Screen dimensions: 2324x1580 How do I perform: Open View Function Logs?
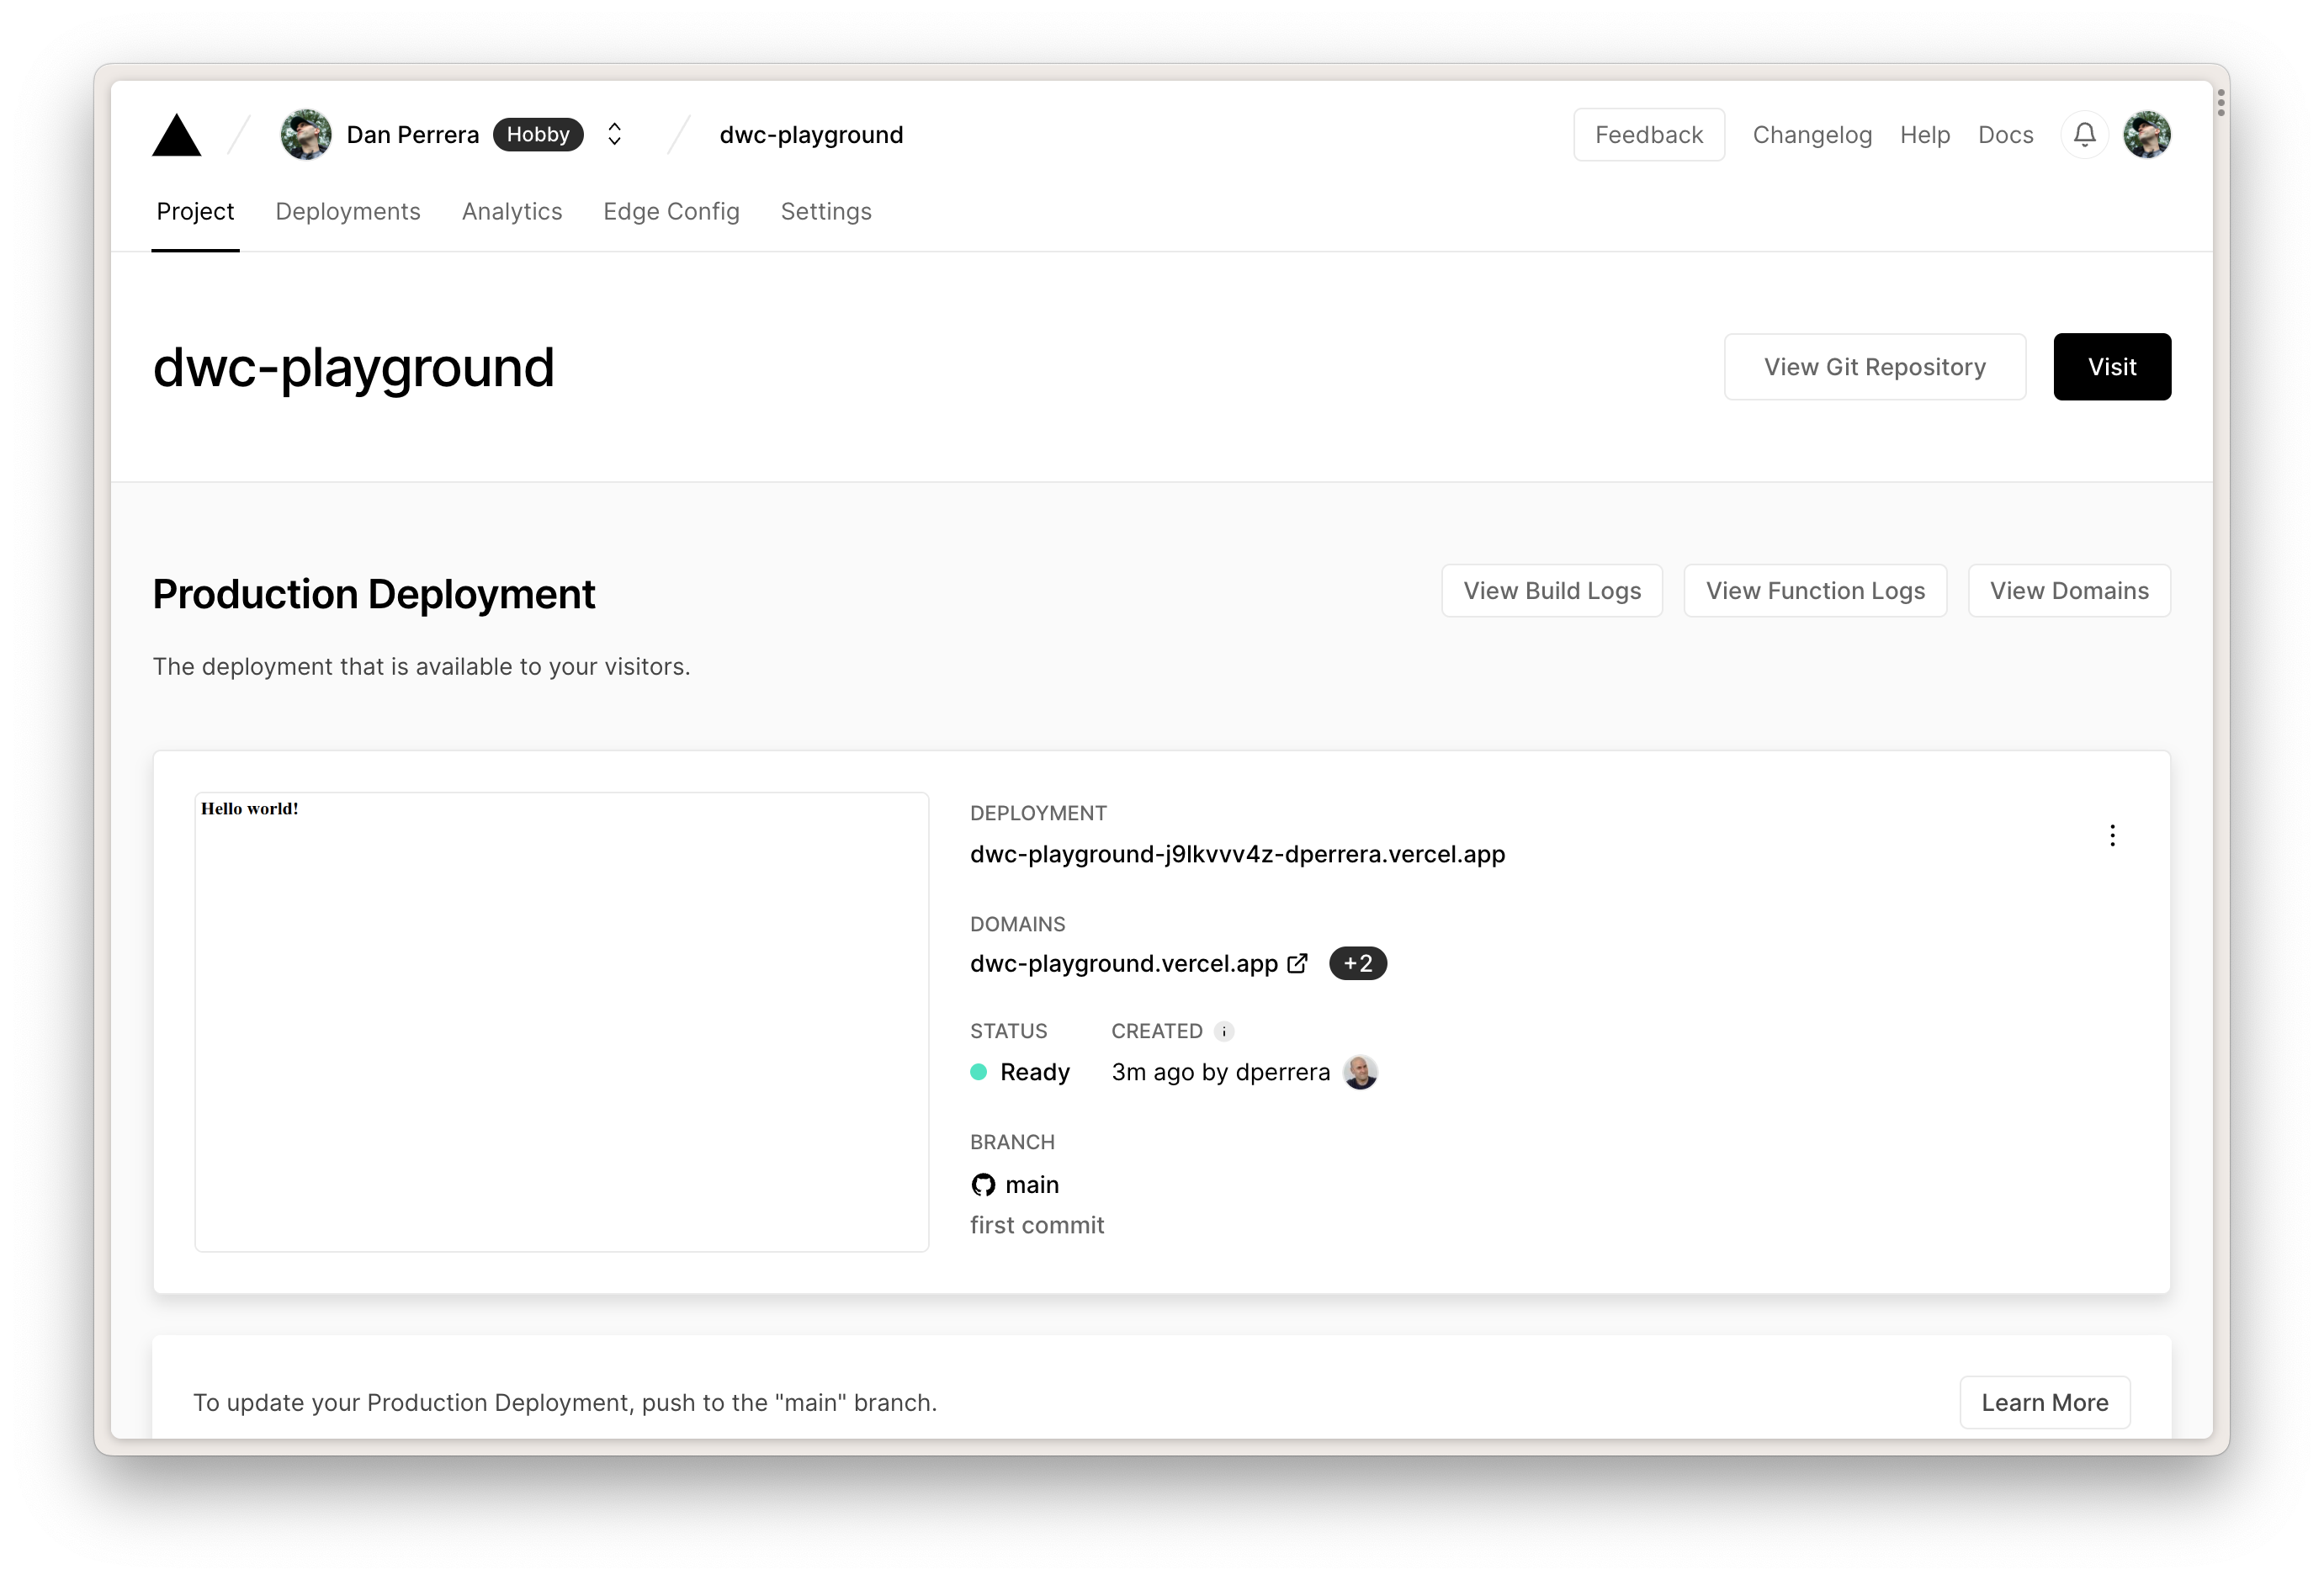(x=1814, y=591)
